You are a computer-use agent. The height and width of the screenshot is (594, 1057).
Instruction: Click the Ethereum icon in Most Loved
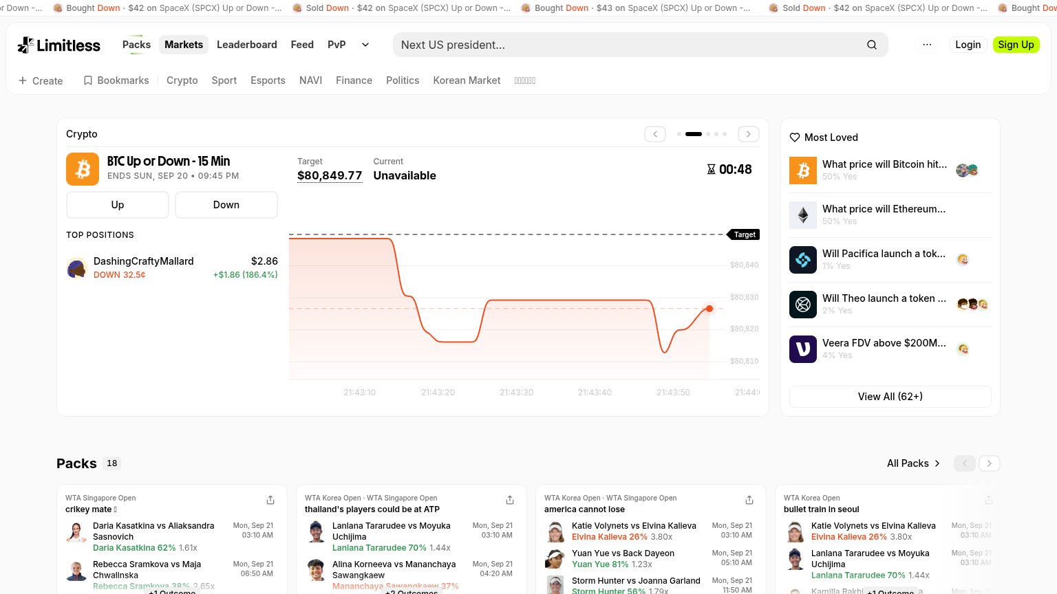tap(803, 215)
